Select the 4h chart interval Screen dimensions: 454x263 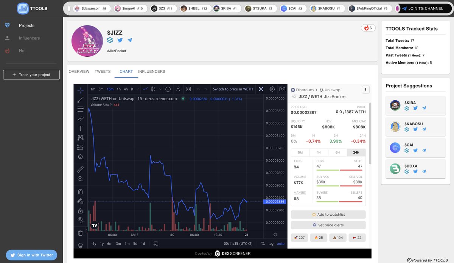click(x=126, y=89)
